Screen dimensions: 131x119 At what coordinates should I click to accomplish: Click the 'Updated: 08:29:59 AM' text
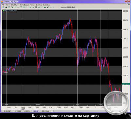68,7
